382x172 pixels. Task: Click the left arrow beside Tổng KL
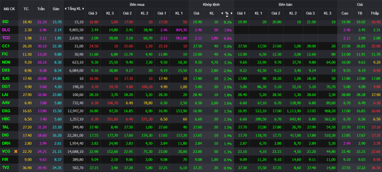(x=65, y=9)
